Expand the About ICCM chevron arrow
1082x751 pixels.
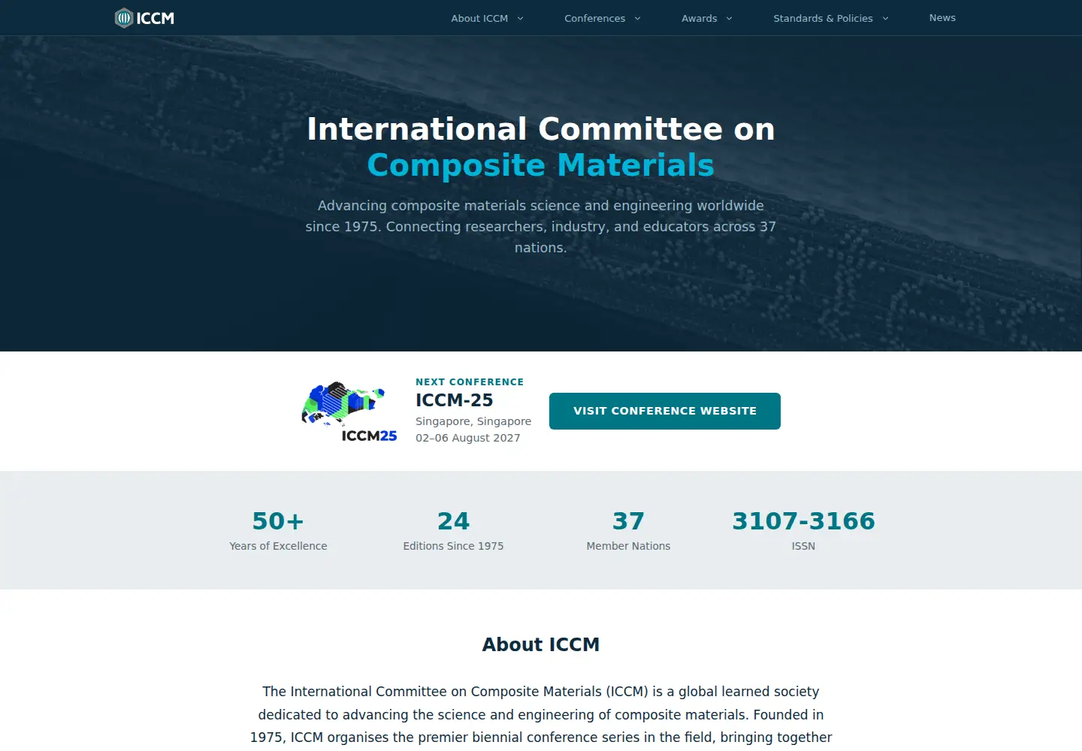point(520,18)
